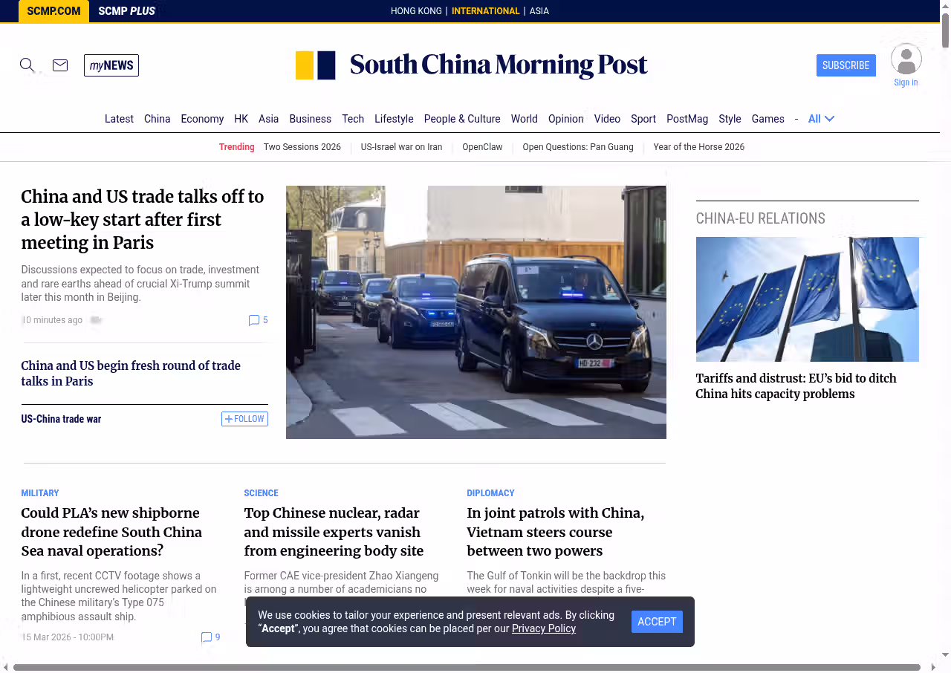Click the user profile avatar icon
Viewport: 951px width, 673px height.
[x=906, y=59]
